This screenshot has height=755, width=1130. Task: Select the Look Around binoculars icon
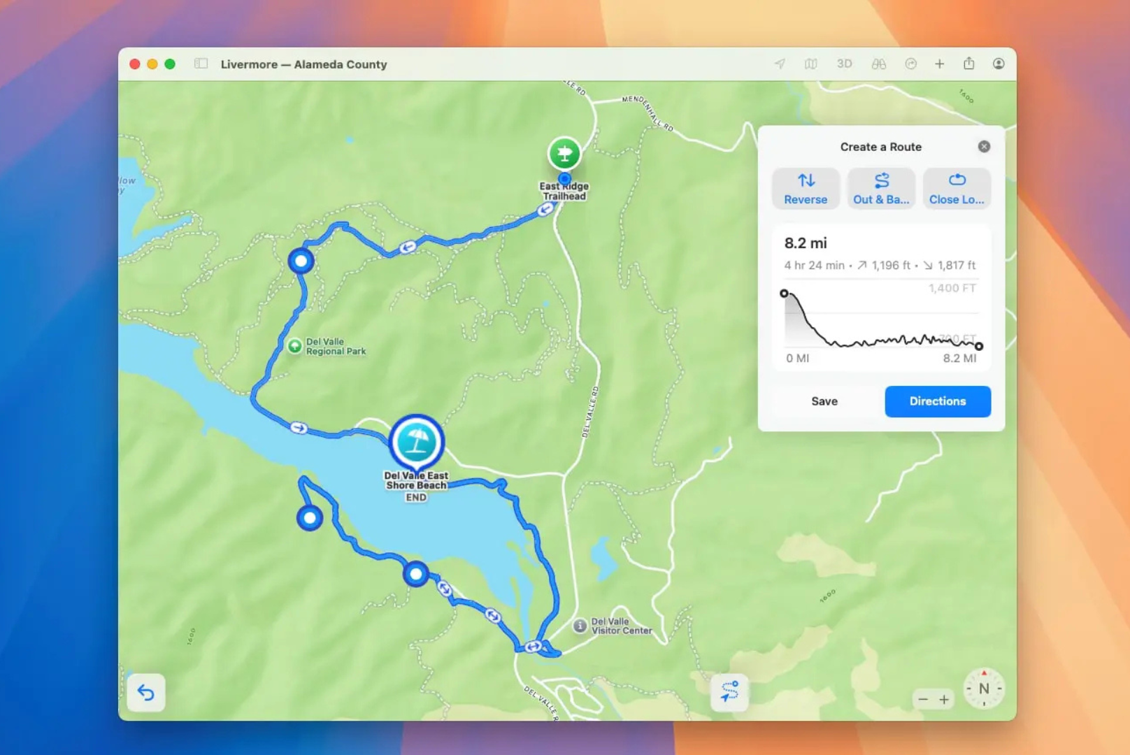[879, 64]
